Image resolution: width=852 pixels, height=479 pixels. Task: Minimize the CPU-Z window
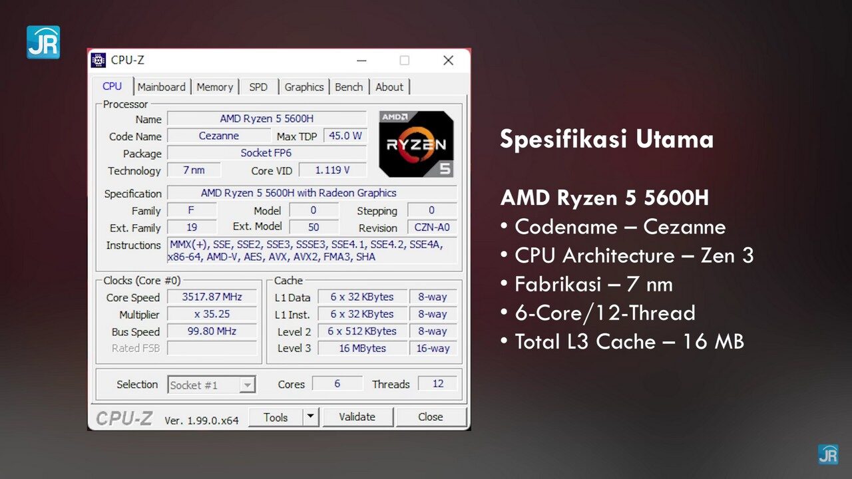coord(361,61)
